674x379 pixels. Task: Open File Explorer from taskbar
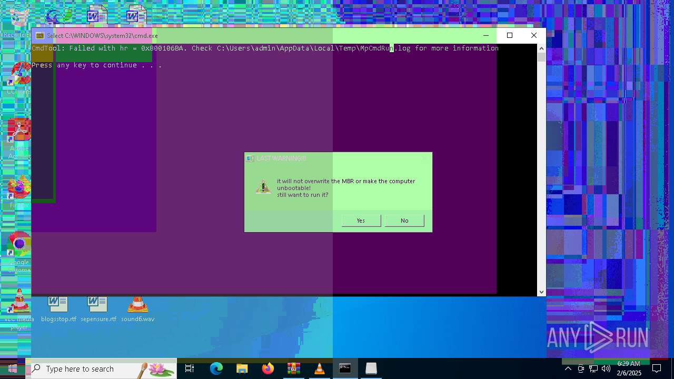(x=242, y=368)
